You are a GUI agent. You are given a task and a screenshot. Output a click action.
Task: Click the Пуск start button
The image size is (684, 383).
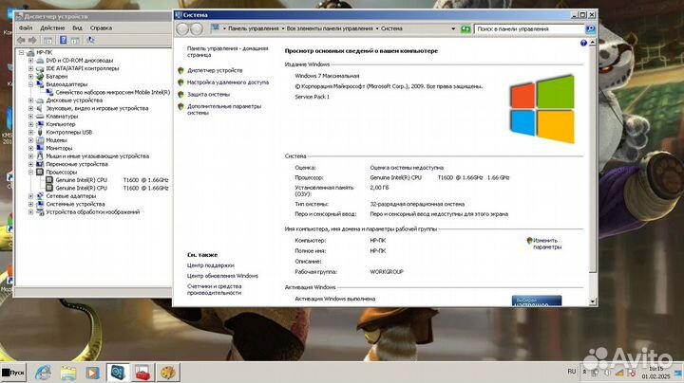point(13,373)
